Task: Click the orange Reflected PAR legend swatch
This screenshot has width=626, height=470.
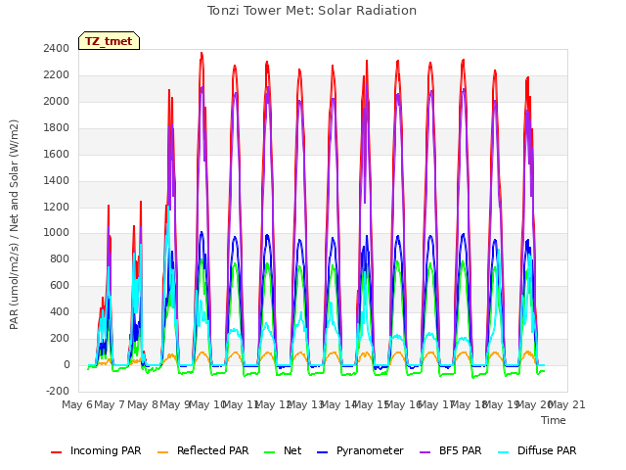Action: (x=163, y=452)
